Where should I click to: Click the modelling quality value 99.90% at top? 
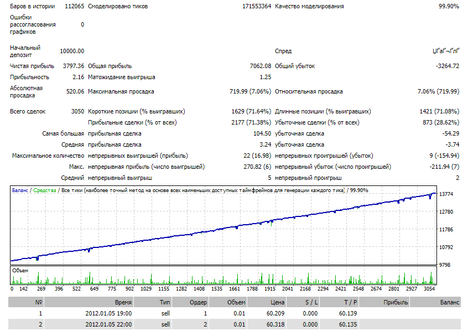[x=449, y=6]
